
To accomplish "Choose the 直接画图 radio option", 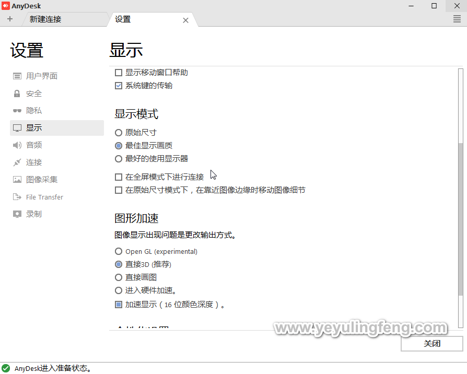I will 119,277.
